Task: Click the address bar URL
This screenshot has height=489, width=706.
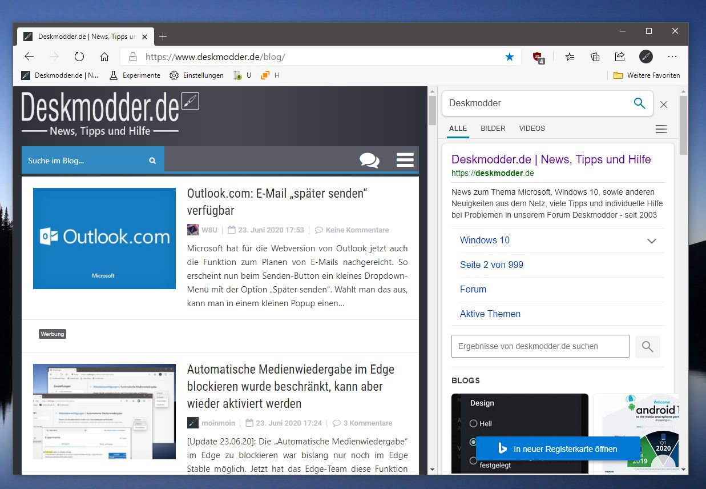Action: (x=215, y=57)
